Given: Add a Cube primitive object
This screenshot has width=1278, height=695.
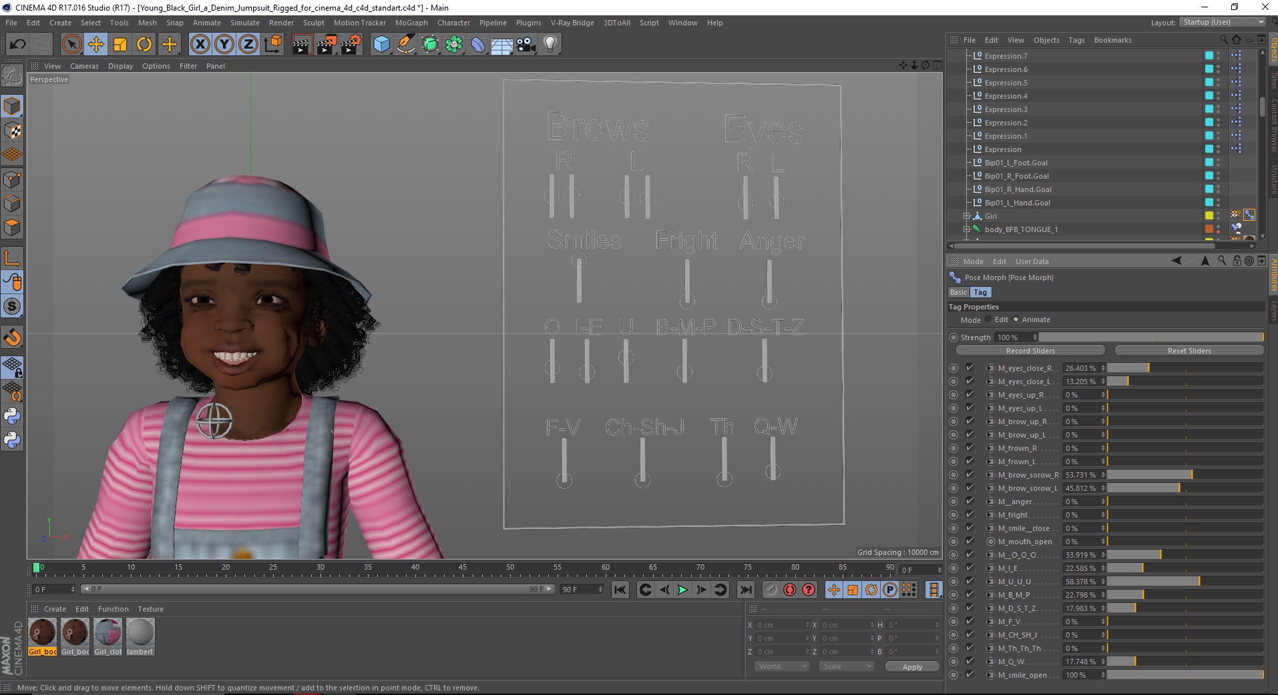Looking at the screenshot, I should click(381, 45).
